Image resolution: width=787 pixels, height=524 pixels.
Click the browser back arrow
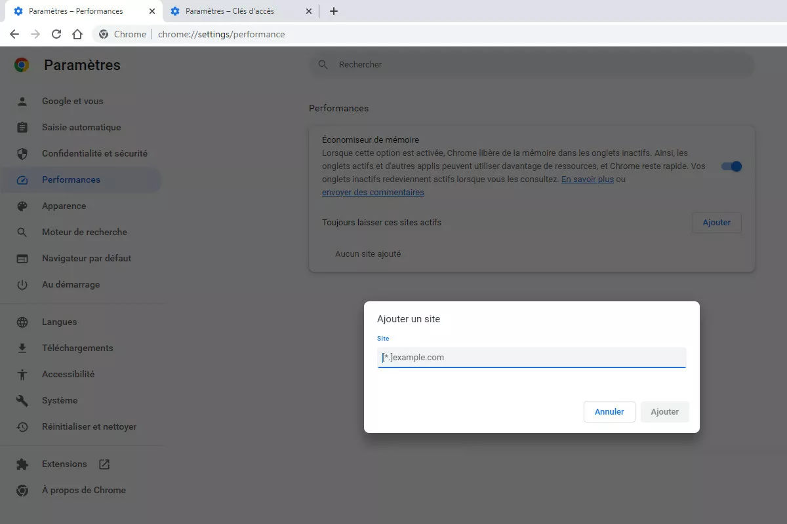(14, 33)
